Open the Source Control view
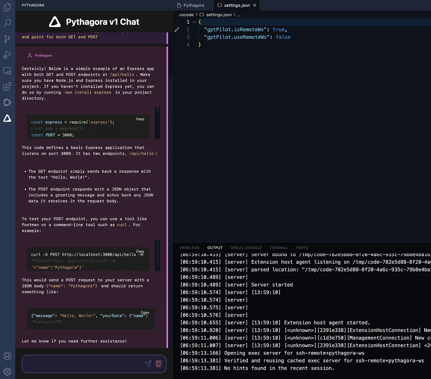431x379 pixels. click(7, 39)
